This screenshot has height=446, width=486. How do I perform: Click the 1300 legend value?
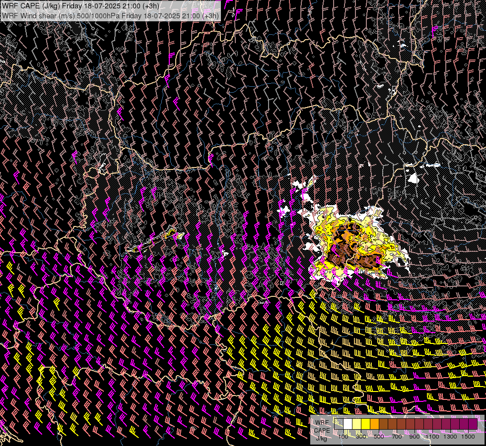pos(450,437)
